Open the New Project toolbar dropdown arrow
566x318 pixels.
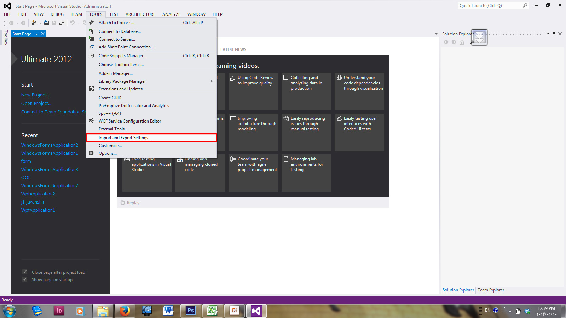(x=40, y=23)
